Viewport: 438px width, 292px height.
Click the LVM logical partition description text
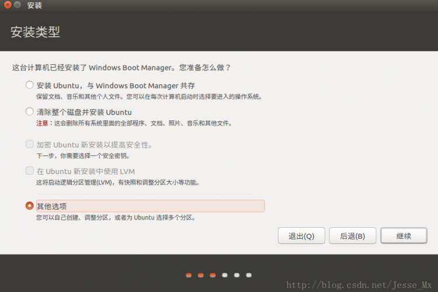pyautogui.click(x=117, y=182)
